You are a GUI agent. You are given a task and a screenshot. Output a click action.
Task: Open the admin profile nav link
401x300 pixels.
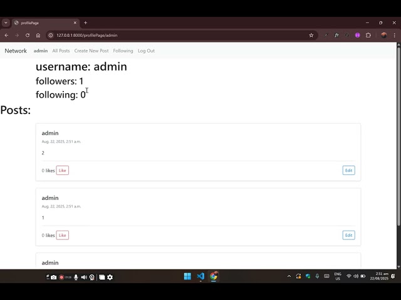click(41, 51)
